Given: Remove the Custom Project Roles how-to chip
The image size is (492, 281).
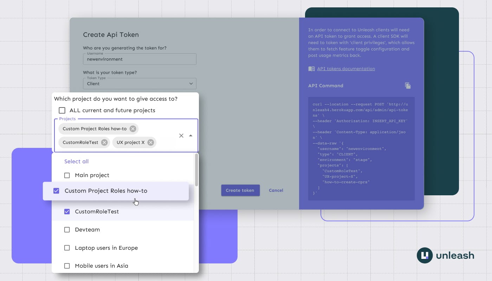Looking at the screenshot, I should [x=132, y=129].
